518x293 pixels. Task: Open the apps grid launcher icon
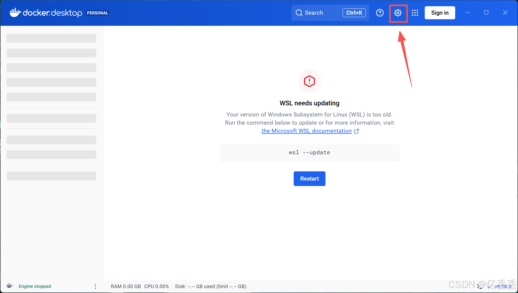pos(415,13)
